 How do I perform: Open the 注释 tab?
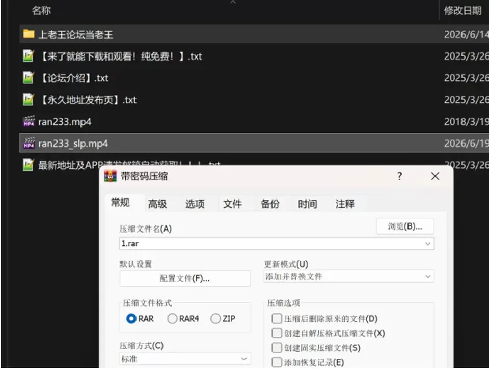[345, 204]
